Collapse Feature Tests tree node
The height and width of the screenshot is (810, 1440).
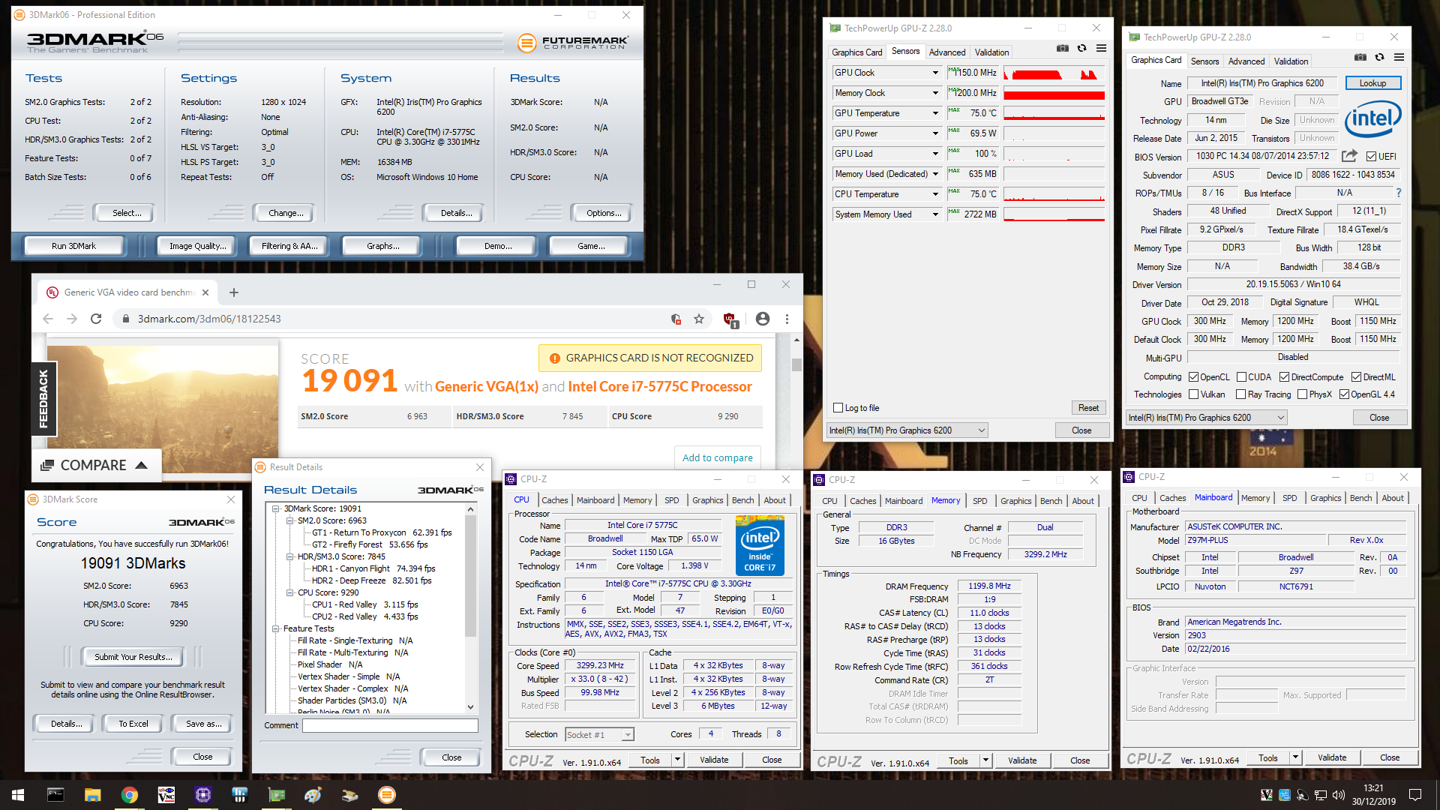276,628
